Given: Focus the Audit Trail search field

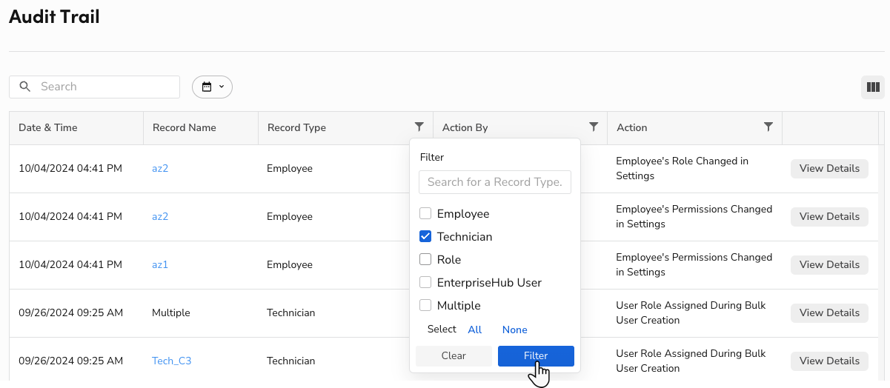Looking at the screenshot, I should coord(94,87).
